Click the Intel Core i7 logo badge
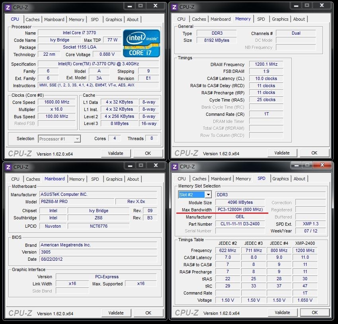 point(141,43)
